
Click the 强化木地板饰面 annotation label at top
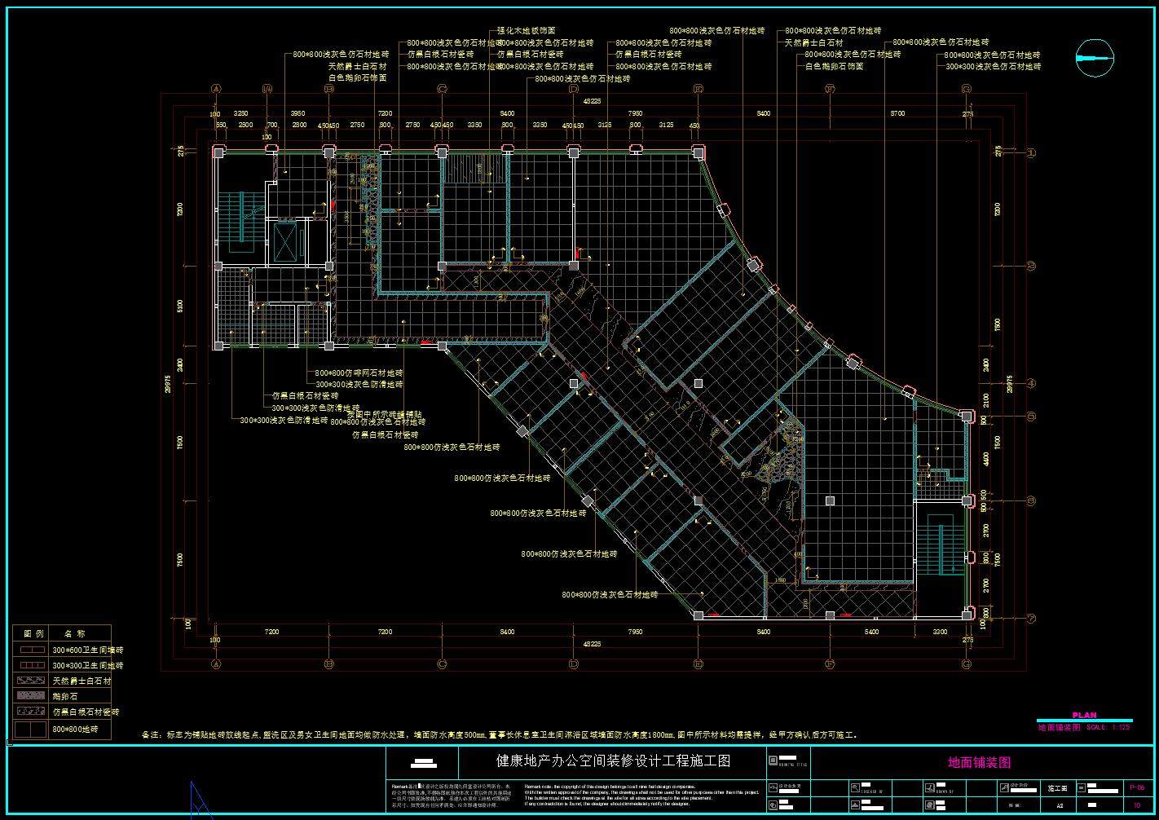pyautogui.click(x=527, y=30)
